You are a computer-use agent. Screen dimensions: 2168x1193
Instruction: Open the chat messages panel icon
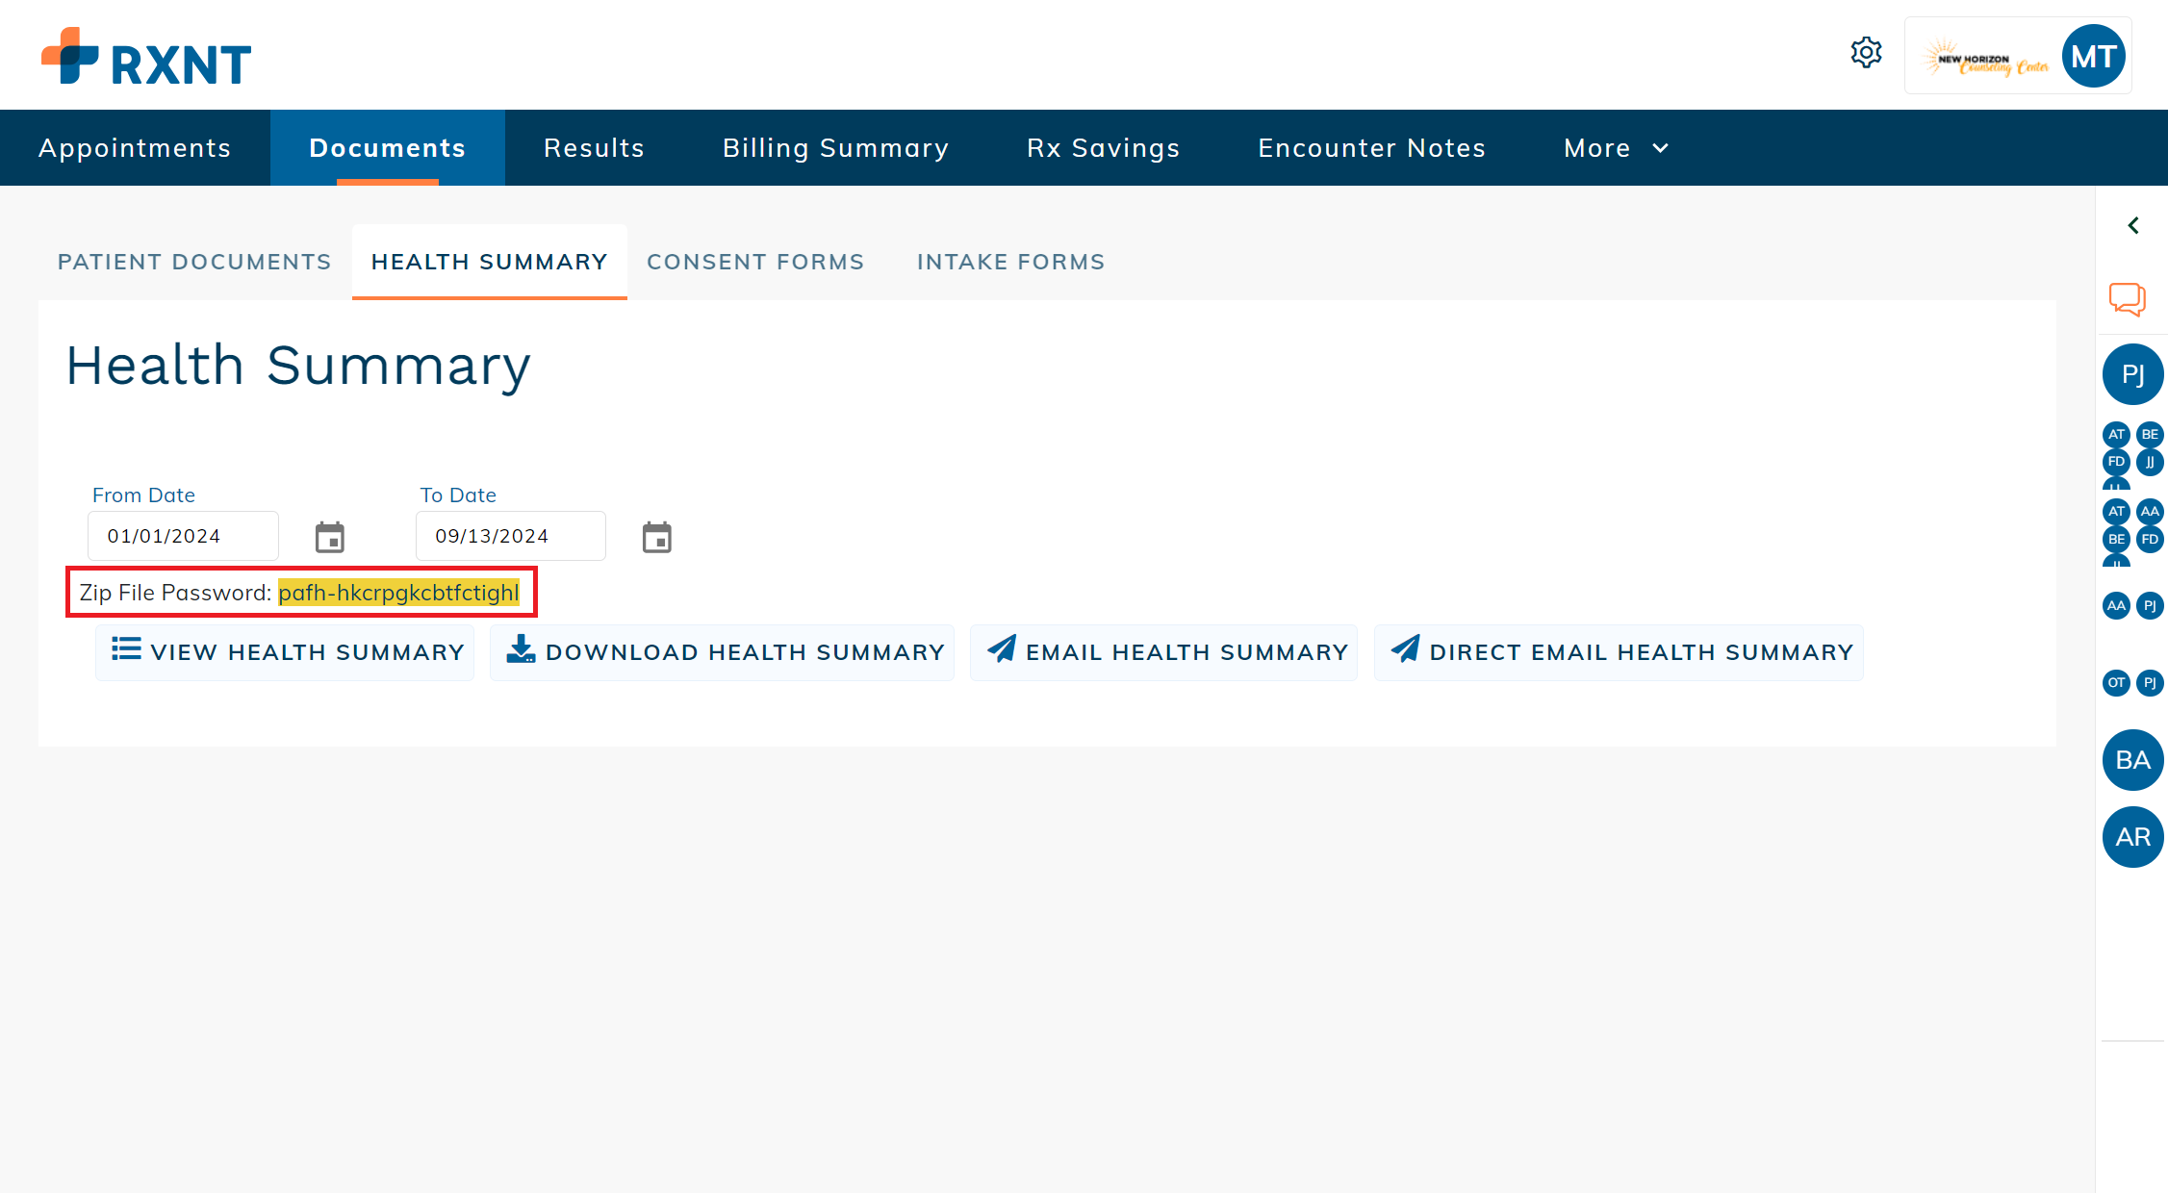2130,299
